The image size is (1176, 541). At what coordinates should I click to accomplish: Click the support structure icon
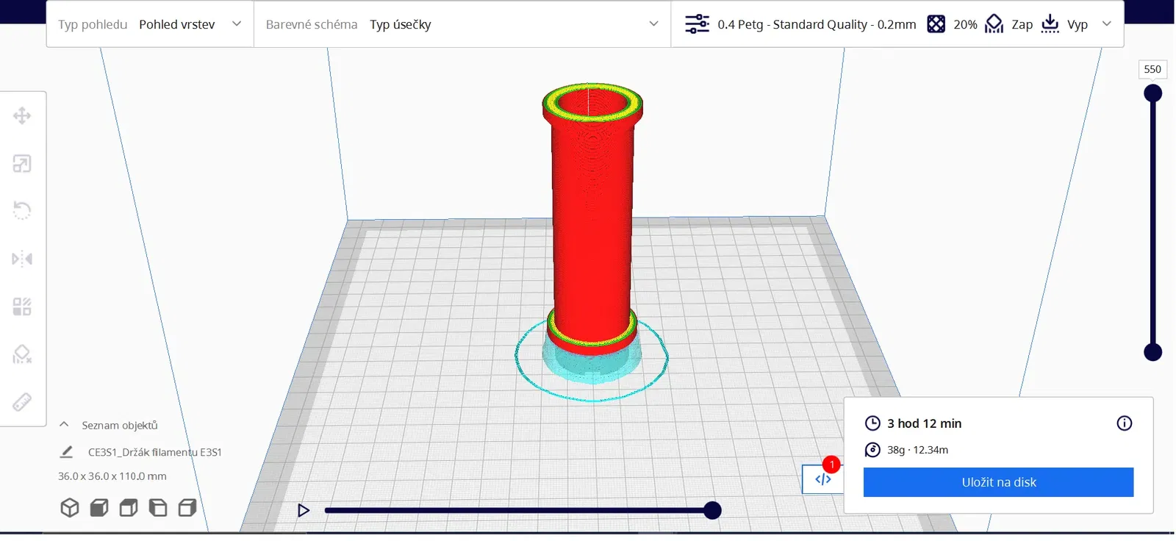(994, 24)
